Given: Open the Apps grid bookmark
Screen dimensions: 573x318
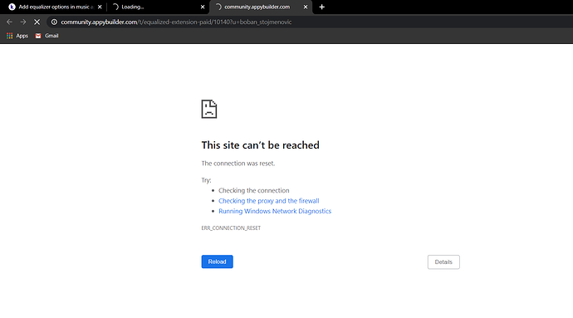Looking at the screenshot, I should point(17,36).
